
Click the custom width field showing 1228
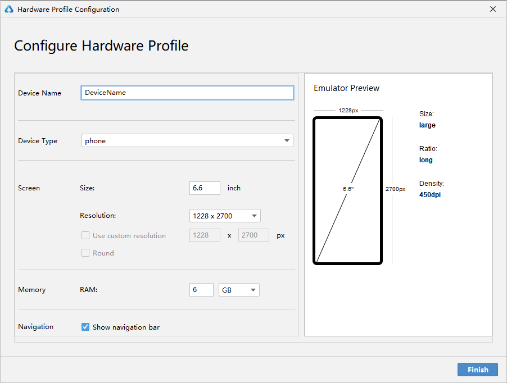coord(205,235)
